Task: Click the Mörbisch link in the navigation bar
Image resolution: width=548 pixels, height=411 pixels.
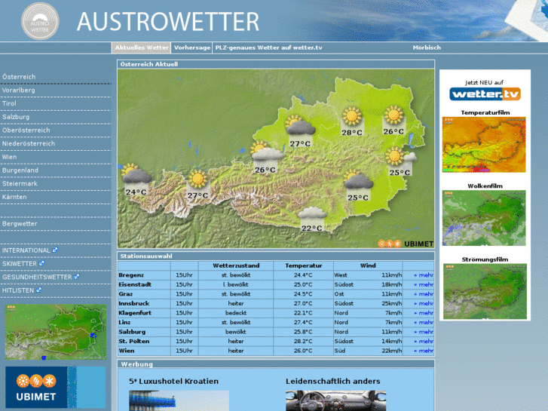Action: click(x=427, y=48)
